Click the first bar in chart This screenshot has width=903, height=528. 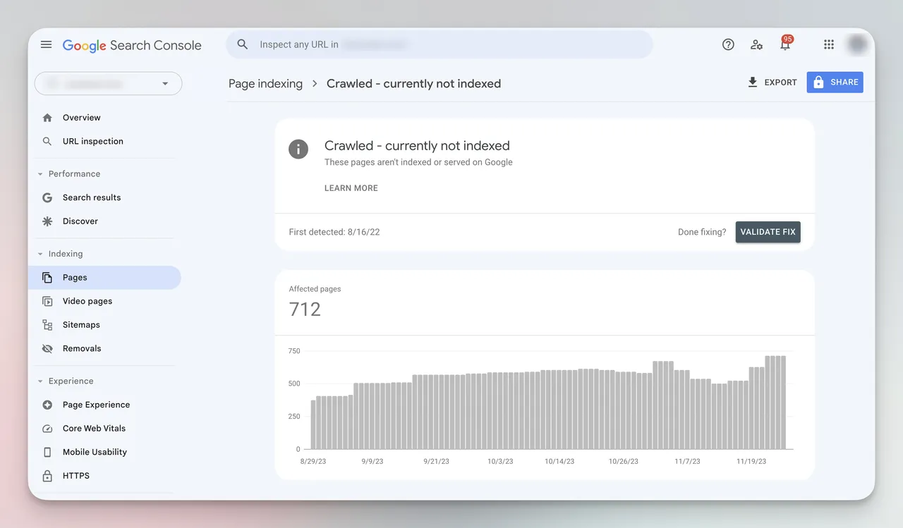pos(313,425)
